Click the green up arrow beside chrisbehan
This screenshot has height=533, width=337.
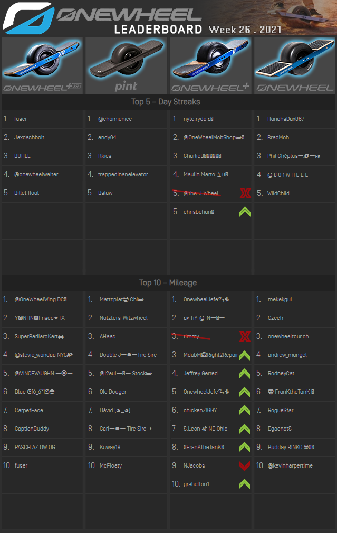coord(245,212)
